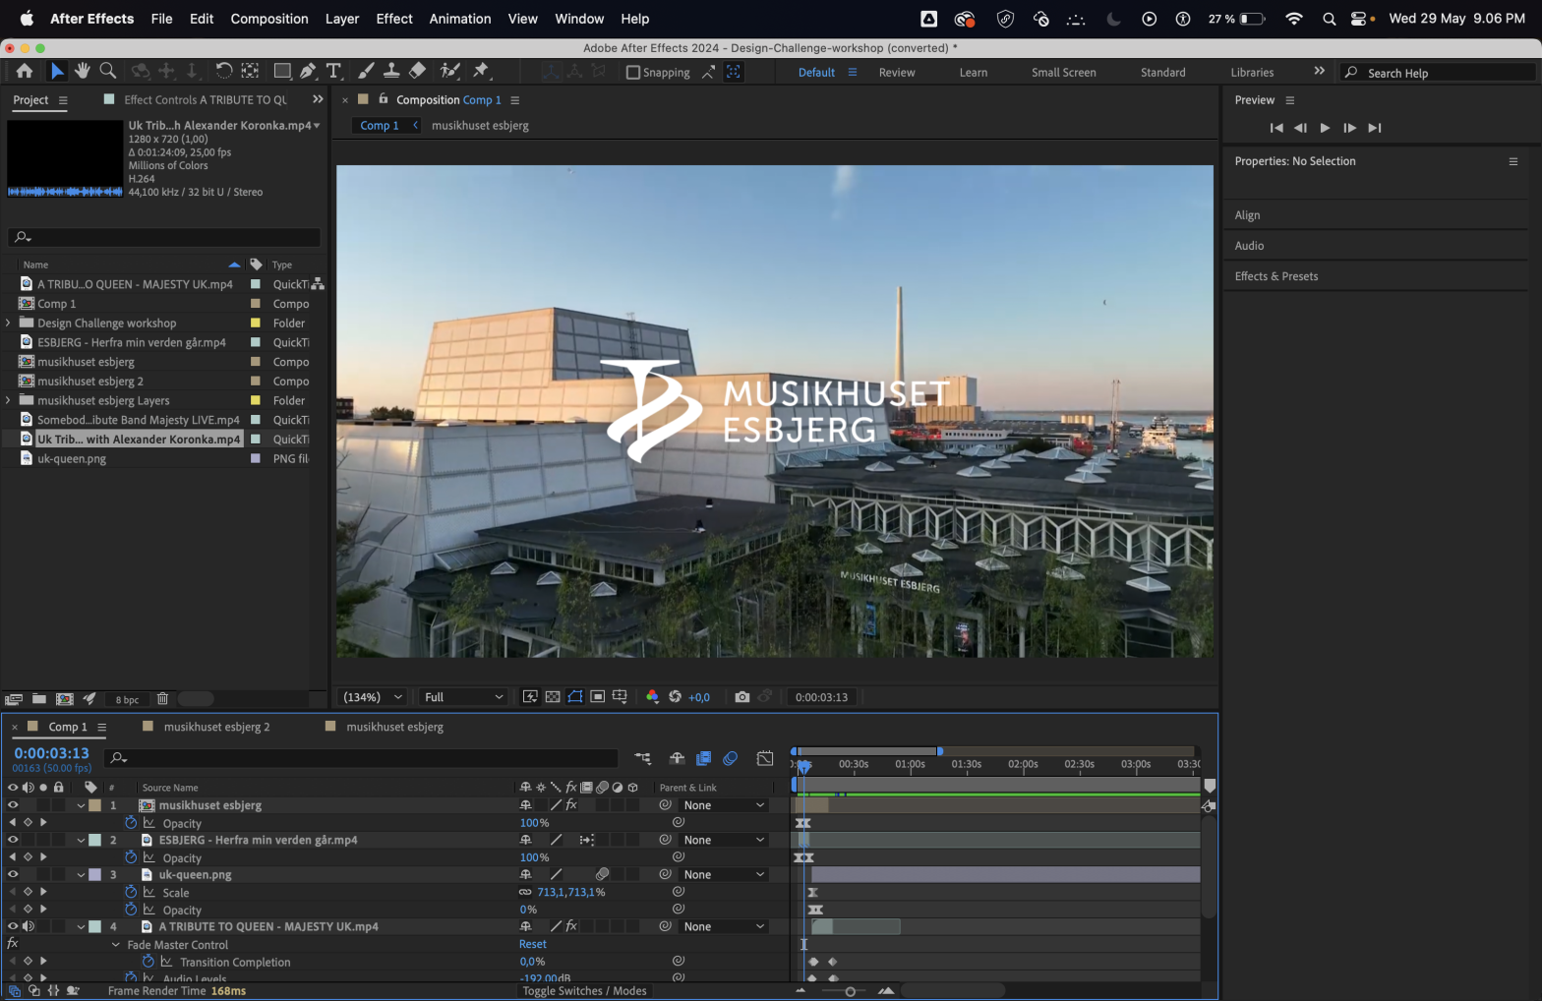Toggle transparency grid in viewer

(x=553, y=697)
